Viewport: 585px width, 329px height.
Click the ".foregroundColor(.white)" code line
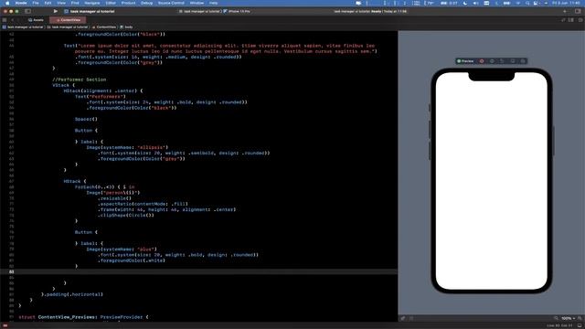[x=132, y=260]
